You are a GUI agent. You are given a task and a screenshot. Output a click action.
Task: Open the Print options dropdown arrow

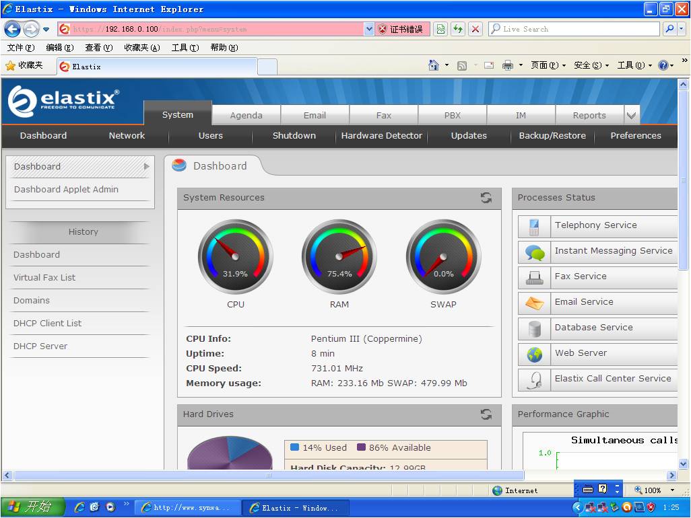[x=521, y=65]
